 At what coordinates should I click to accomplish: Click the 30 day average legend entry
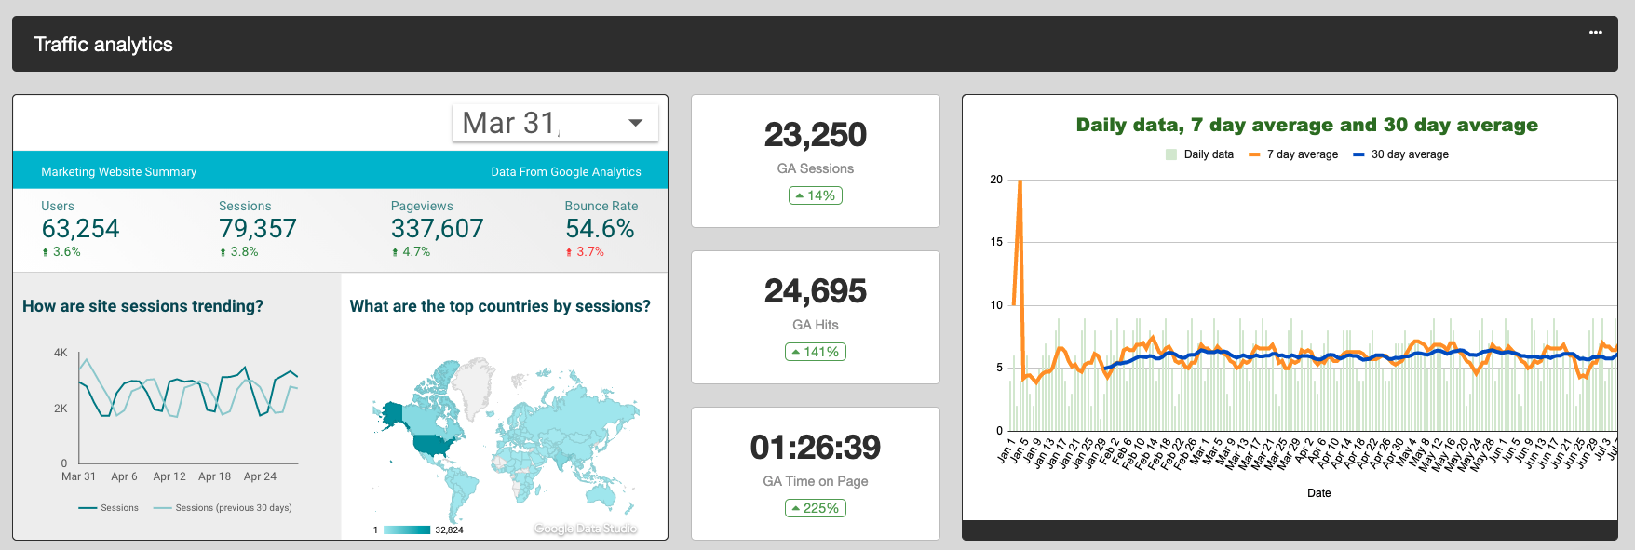[1400, 154]
